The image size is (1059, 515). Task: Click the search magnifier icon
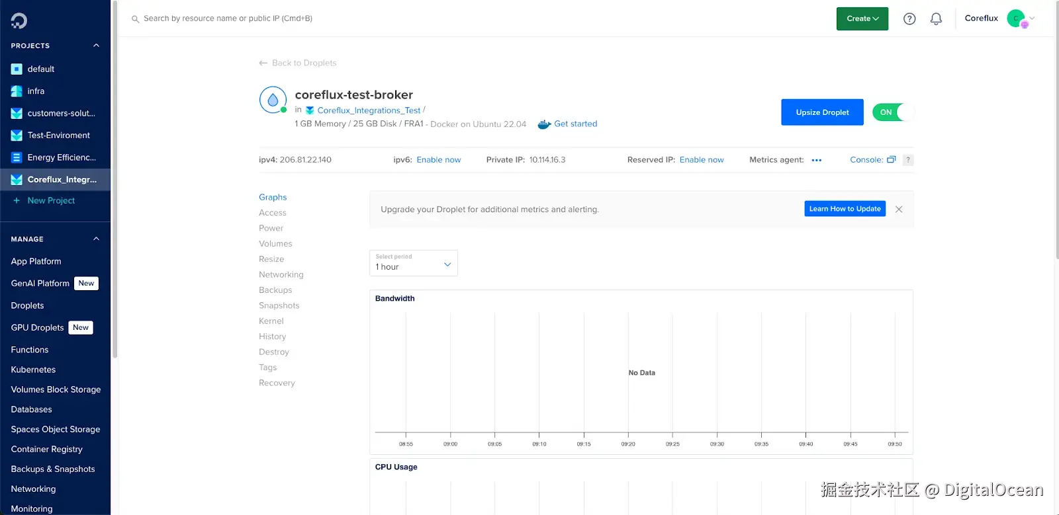pos(135,19)
